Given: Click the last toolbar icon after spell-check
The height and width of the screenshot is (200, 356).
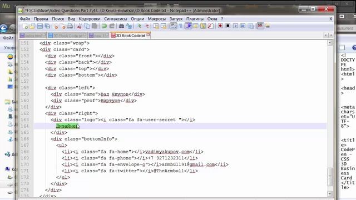Looking at the screenshot, I should [x=268, y=26].
